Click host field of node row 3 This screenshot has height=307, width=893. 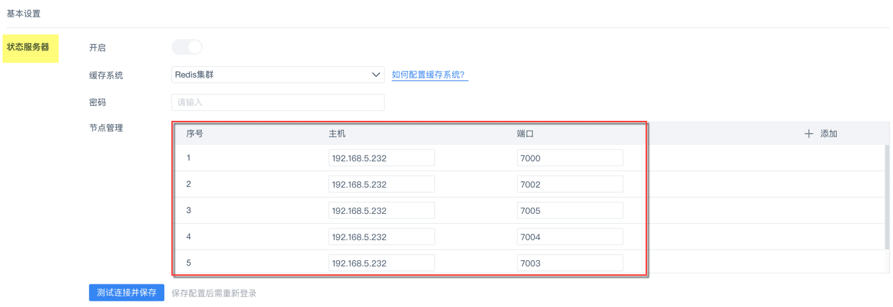click(x=381, y=210)
